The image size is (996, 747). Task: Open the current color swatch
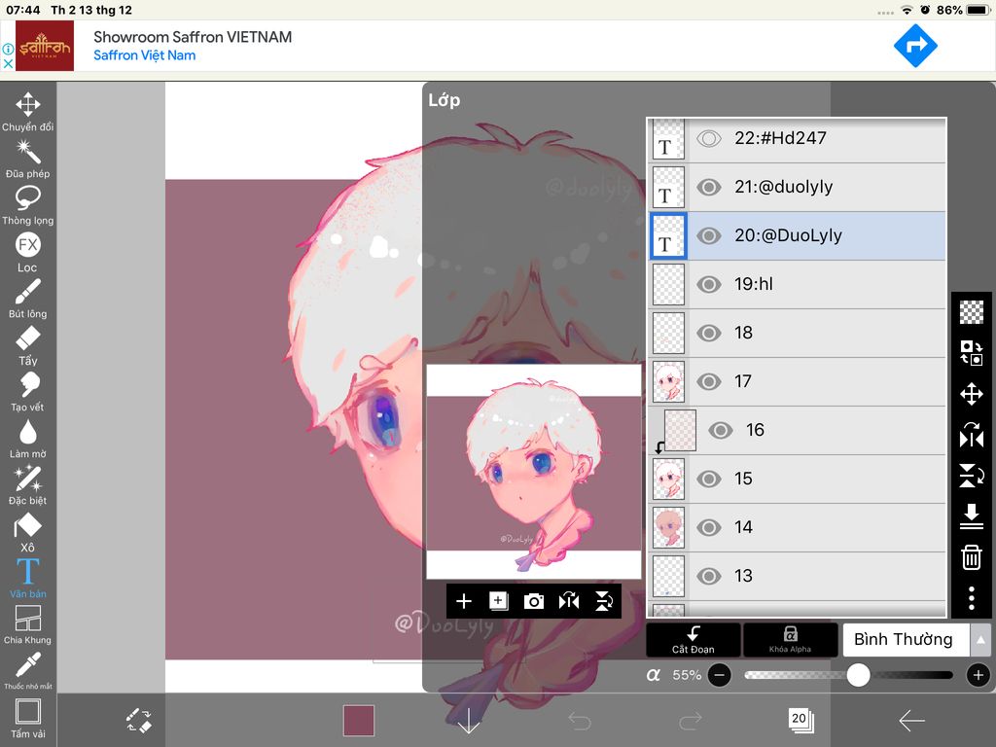coord(359,721)
